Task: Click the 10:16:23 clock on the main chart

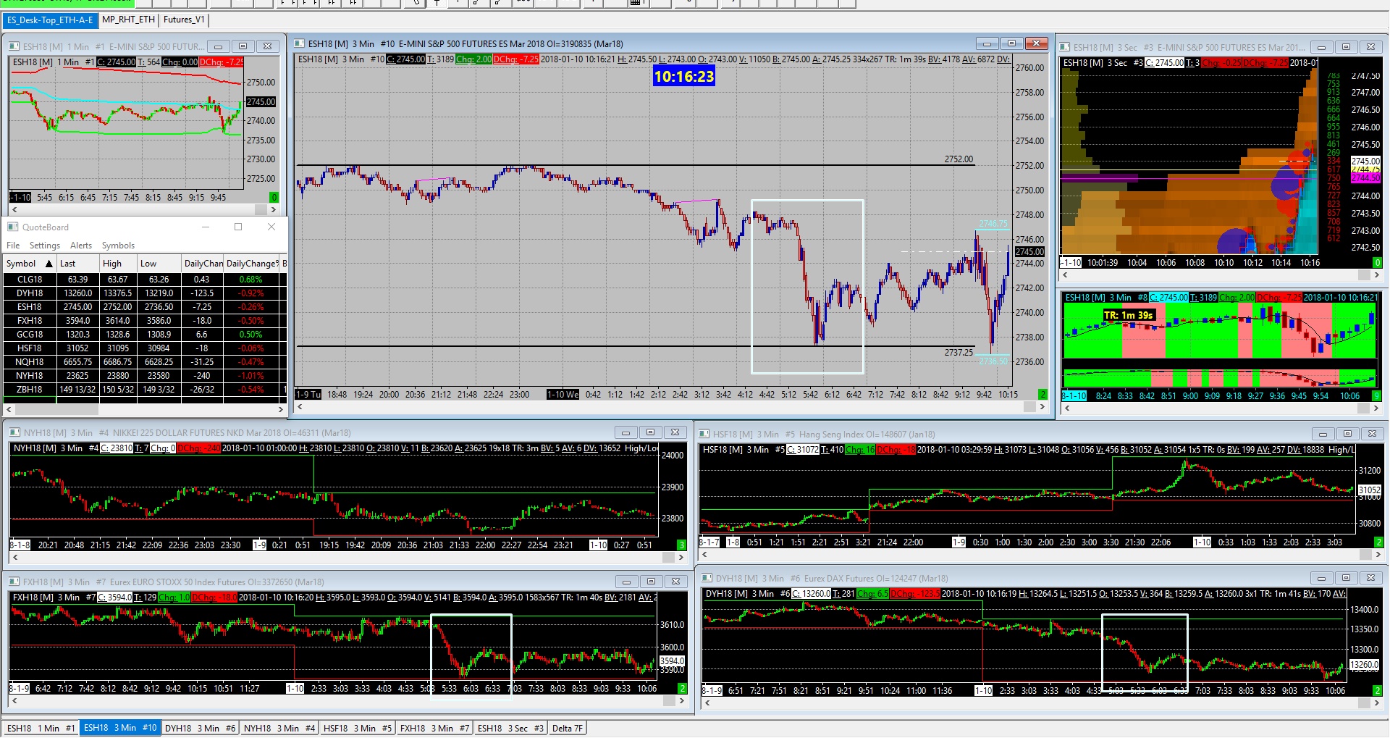Action: [x=684, y=76]
